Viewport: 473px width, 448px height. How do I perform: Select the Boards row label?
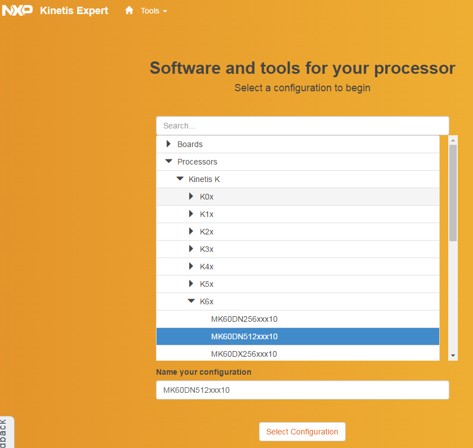pos(190,144)
